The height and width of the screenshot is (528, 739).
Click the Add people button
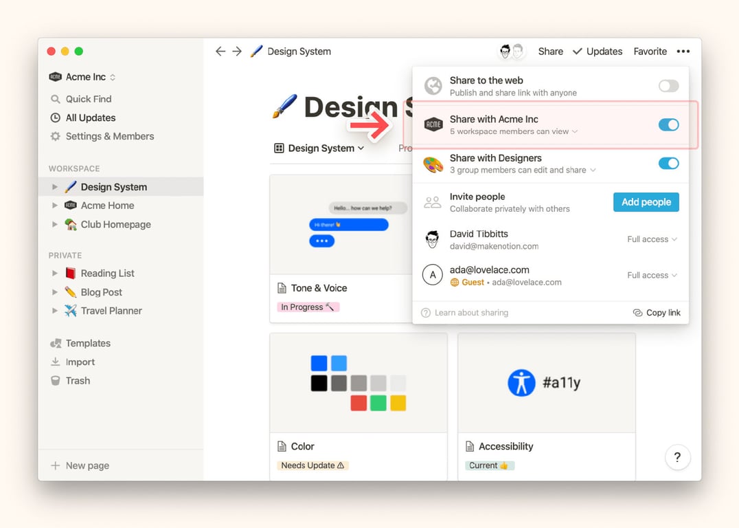(x=646, y=202)
